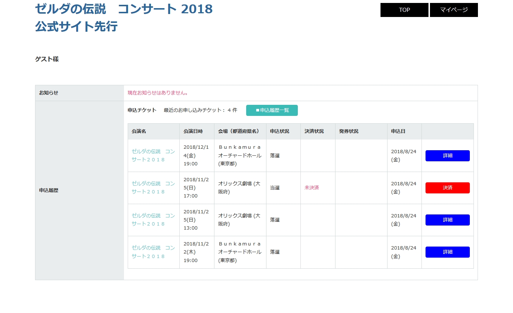
Task: Open 詳細 for the 2018/11/22 Bunkamura show
Action: click(447, 252)
